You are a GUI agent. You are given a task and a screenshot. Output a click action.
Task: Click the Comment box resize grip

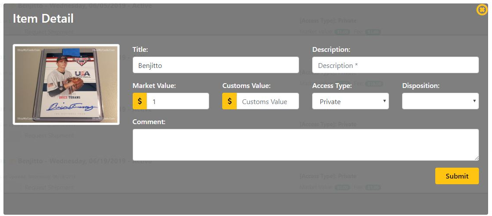click(x=476, y=159)
